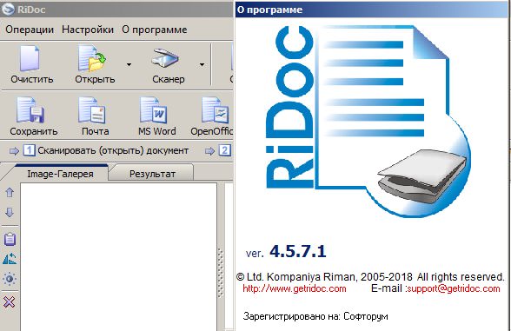The height and width of the screenshot is (331, 511).
Task: Click the Зарегистрировано на: Софторум text
Action: 315,316
